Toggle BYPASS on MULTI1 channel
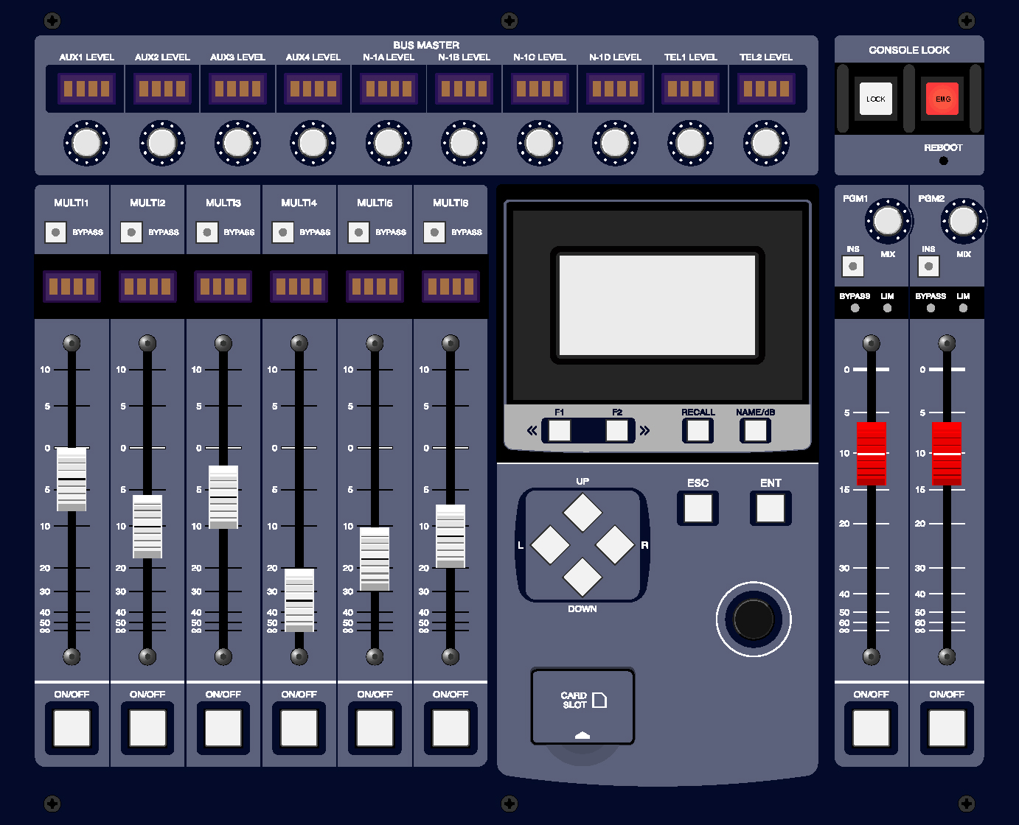 [x=56, y=232]
